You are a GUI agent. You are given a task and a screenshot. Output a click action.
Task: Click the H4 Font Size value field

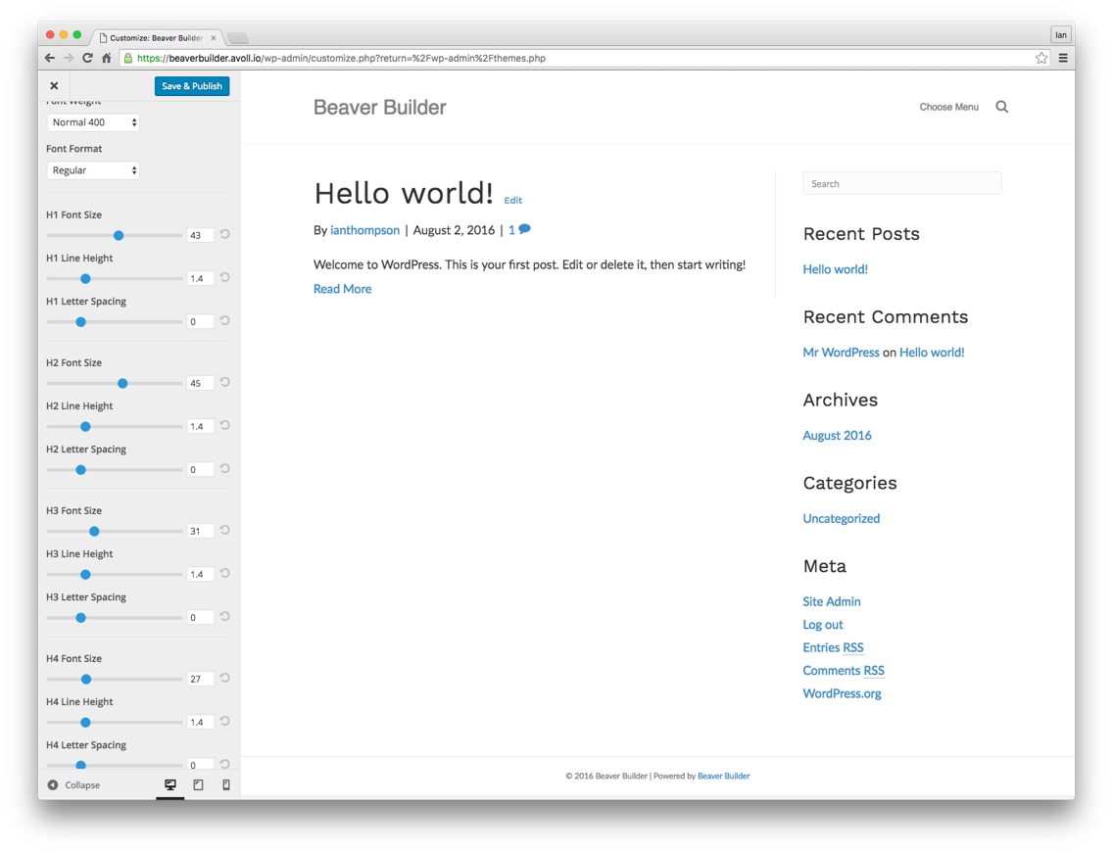click(200, 679)
